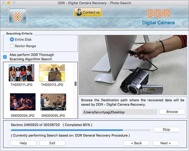
Task: Click Browse to choose destination folder
Action: coord(172,112)
